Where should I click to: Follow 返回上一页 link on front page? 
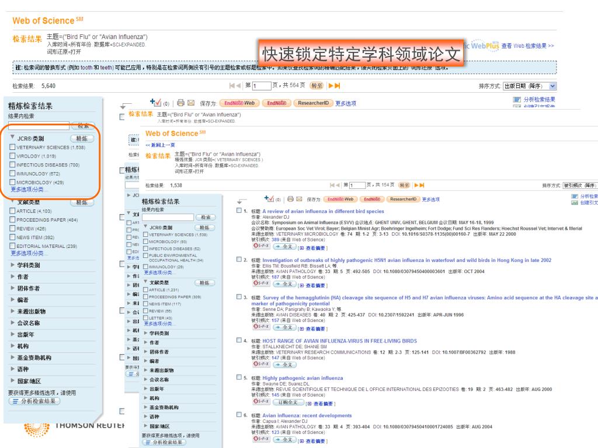pos(160,145)
